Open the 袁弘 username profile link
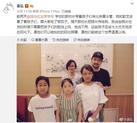The height and width of the screenshot is (123, 137). click(x=20, y=6)
